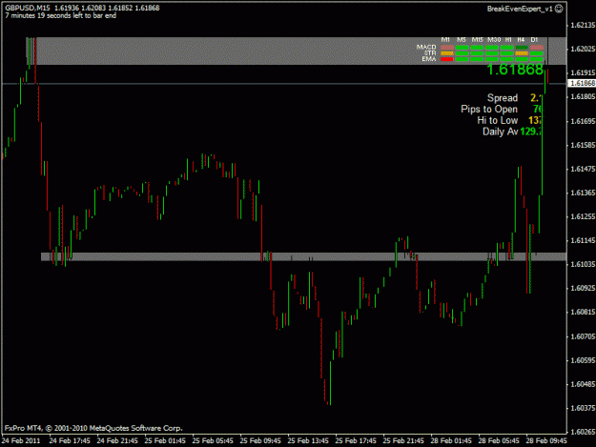Click the MACD M1 signal cell
This screenshot has width=596, height=447.
[x=447, y=48]
